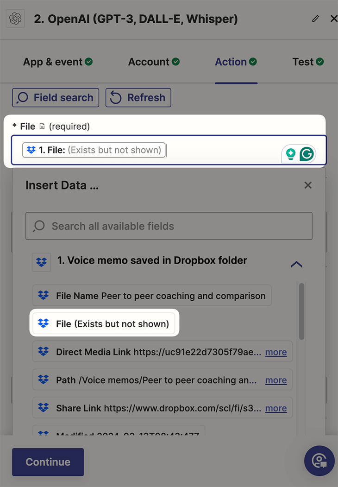The image size is (338, 487).
Task: Select the Path /Voice memos field
Action: (x=163, y=379)
